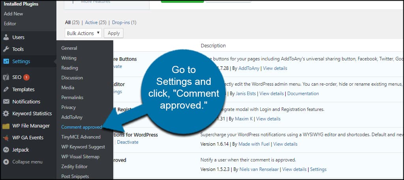View details for Niels van Renselaar plugin
Screen dimensions: 404x180
pyautogui.click(x=294, y=169)
